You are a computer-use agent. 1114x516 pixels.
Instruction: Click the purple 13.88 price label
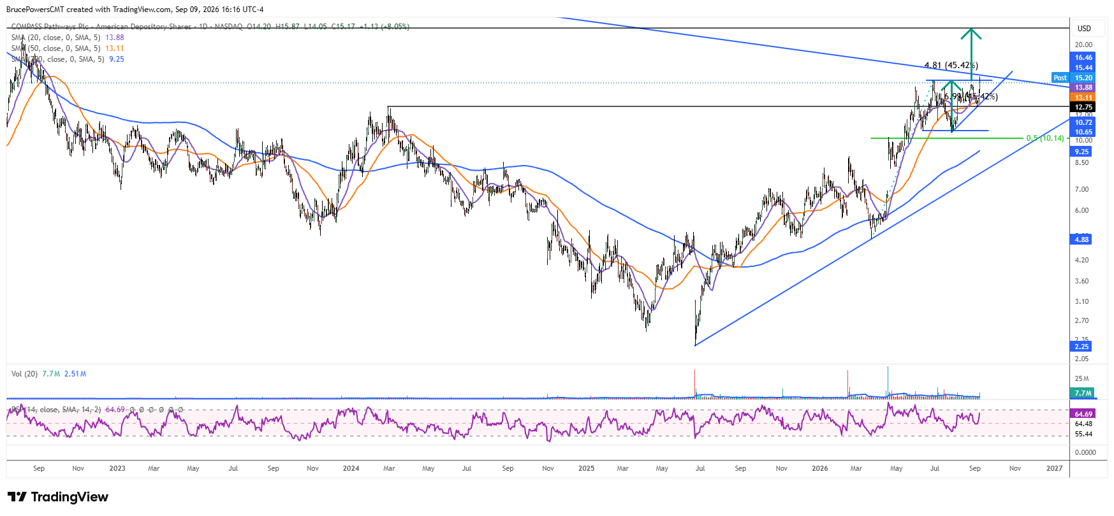coord(1083,87)
